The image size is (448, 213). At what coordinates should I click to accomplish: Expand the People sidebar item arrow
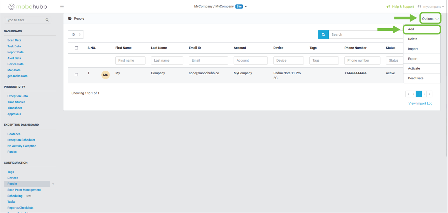click(x=53, y=184)
